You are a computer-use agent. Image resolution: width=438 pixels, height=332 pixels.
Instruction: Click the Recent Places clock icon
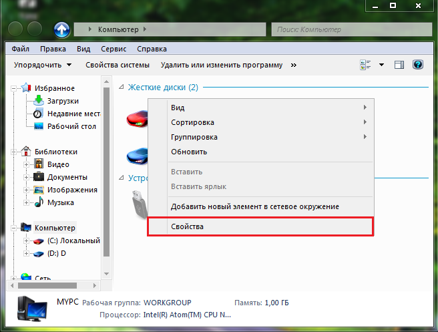pos(38,114)
